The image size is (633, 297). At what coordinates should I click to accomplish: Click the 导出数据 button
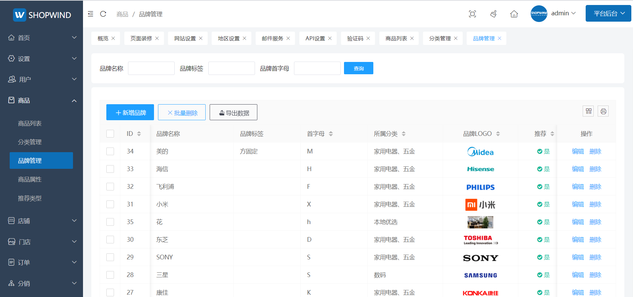(233, 112)
